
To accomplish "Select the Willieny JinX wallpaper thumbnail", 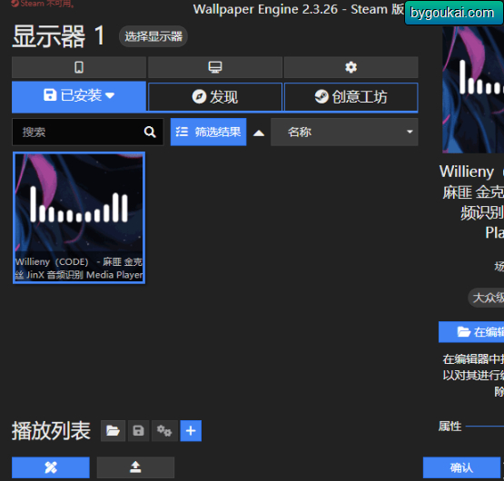I will point(79,218).
